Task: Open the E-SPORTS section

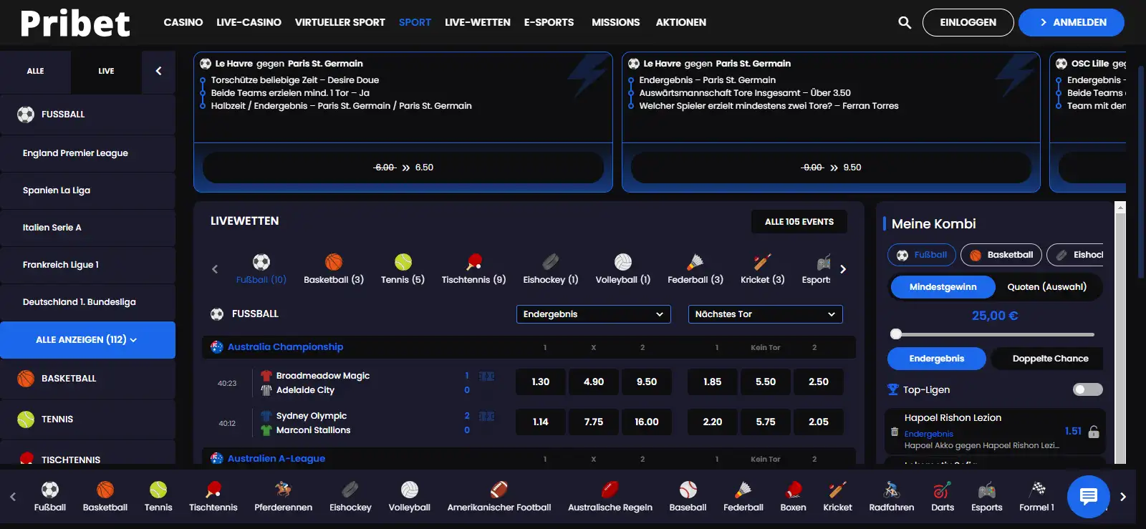Action: point(549,22)
